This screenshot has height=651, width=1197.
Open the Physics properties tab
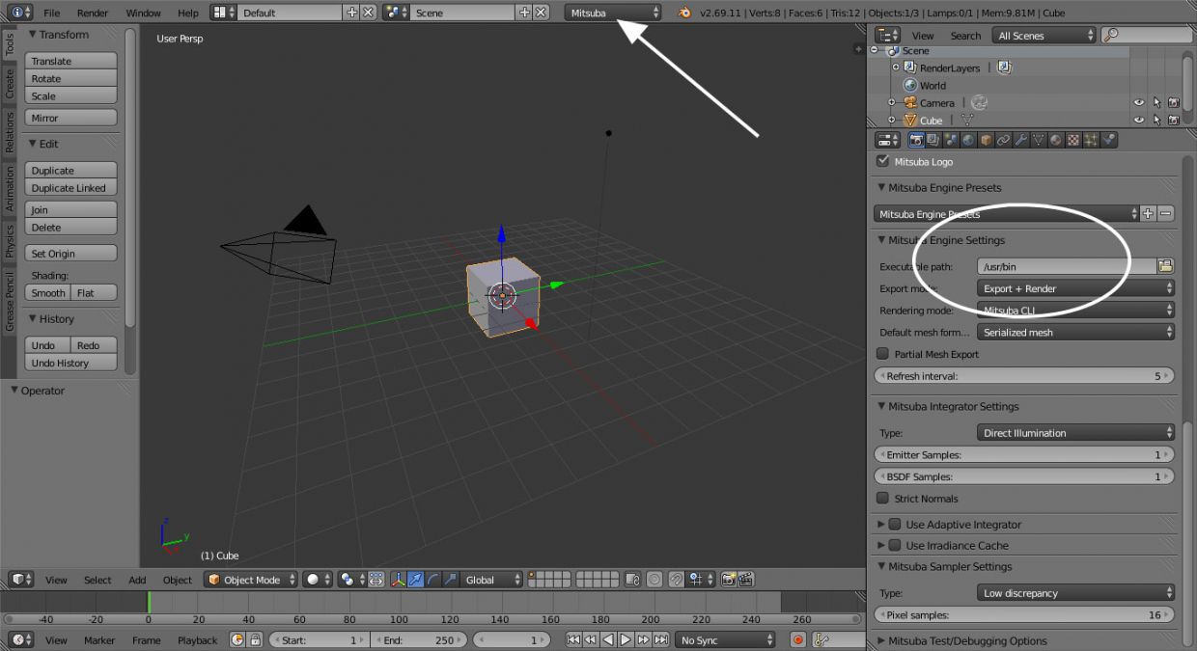click(x=1109, y=140)
